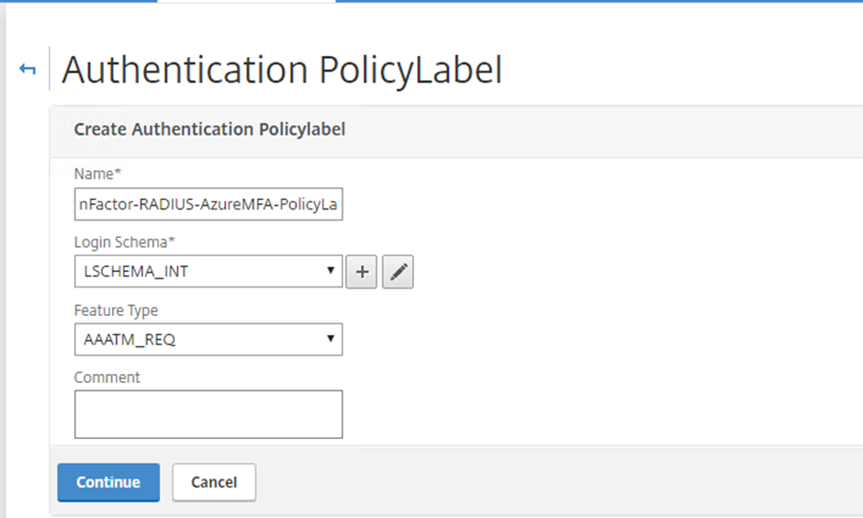This screenshot has height=518, width=863.
Task: Open the LSCHEMA_INT combo box
Action: [x=208, y=271]
